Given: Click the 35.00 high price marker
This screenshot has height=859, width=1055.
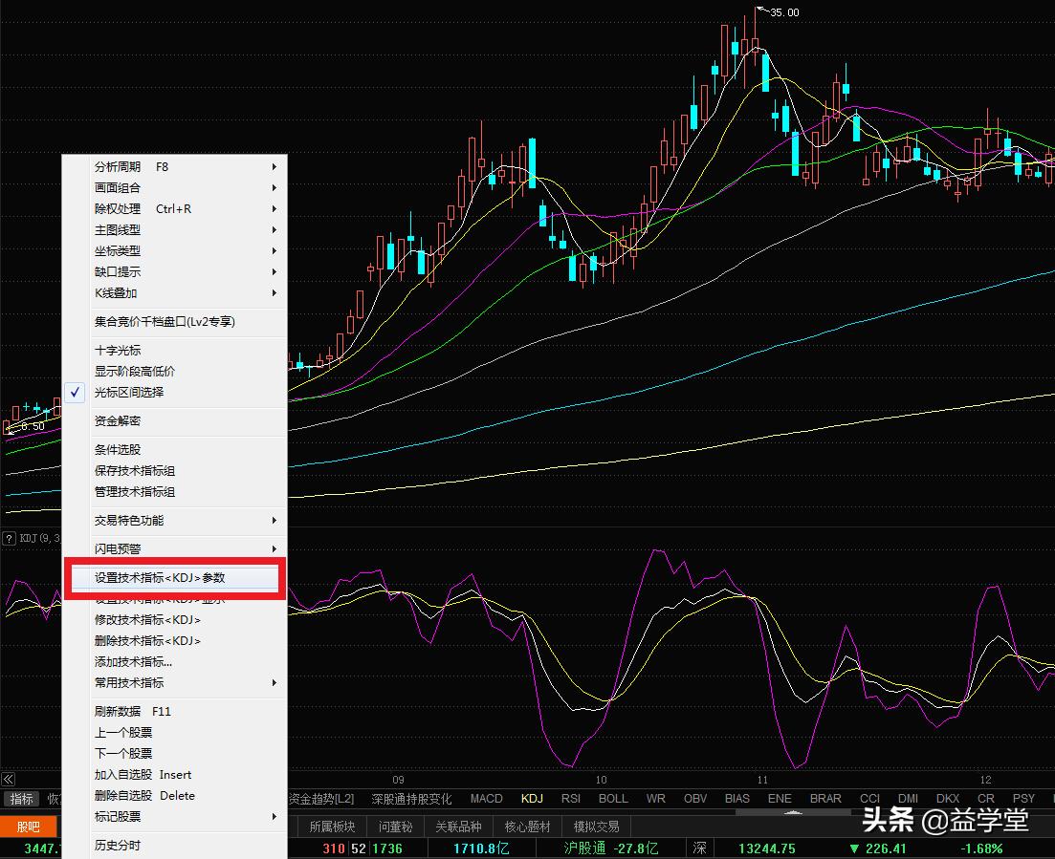Looking at the screenshot, I should click(x=783, y=12).
